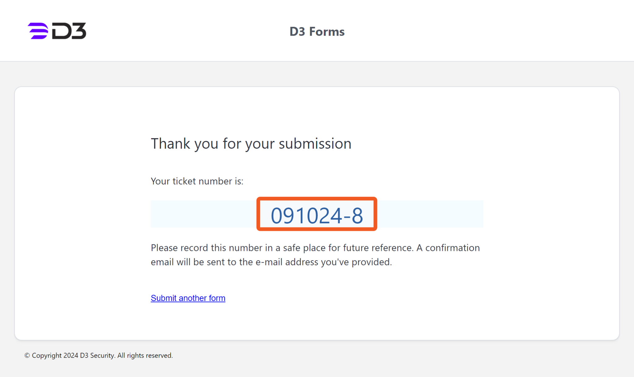Click the line mentioning the e-mail address provided

(271, 262)
